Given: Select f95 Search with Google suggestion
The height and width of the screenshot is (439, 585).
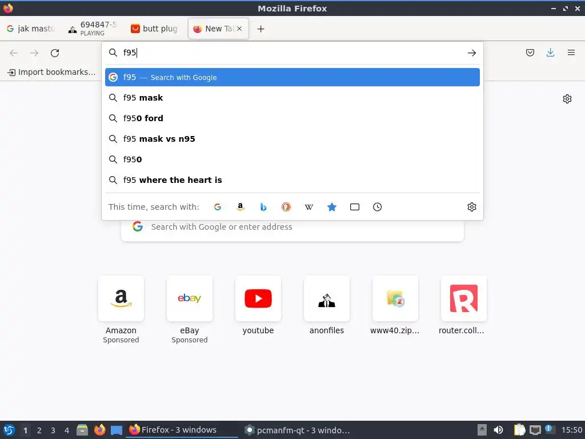Looking at the screenshot, I should pos(292,77).
